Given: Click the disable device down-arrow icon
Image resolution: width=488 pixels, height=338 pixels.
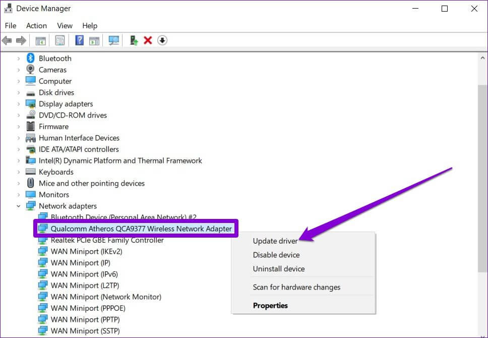Looking at the screenshot, I should (162, 40).
